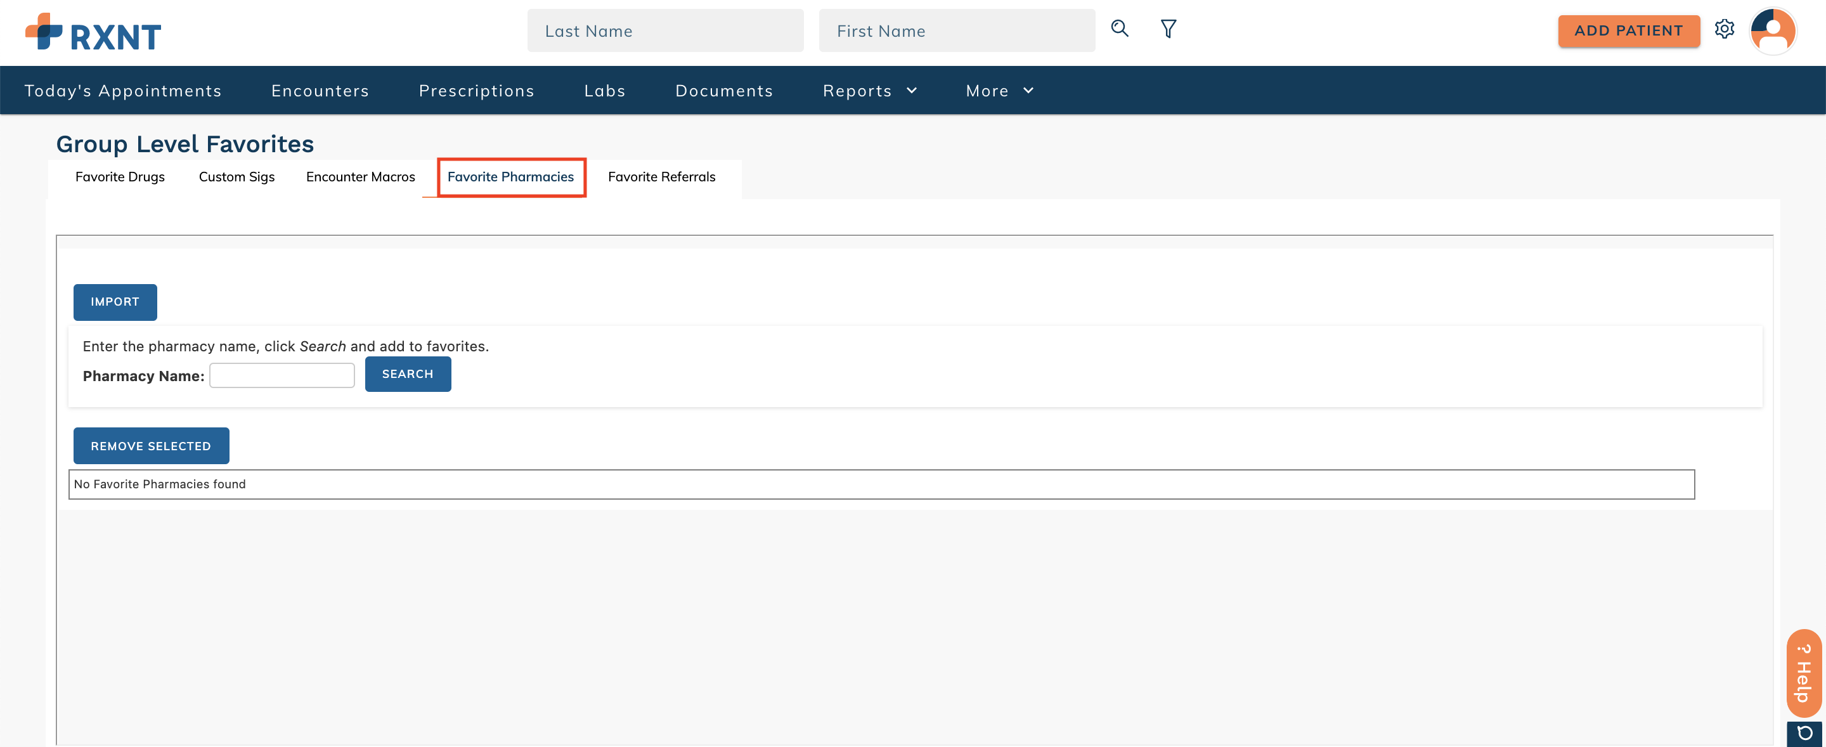The image size is (1826, 747).
Task: Open the Custom Sigs tab
Action: pos(236,176)
